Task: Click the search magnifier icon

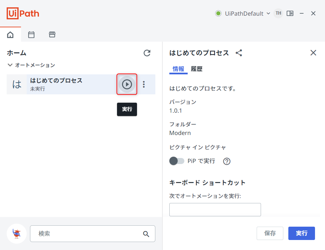Action: click(x=146, y=234)
